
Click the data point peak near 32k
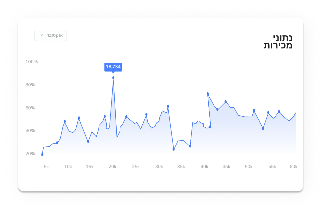[168, 106]
